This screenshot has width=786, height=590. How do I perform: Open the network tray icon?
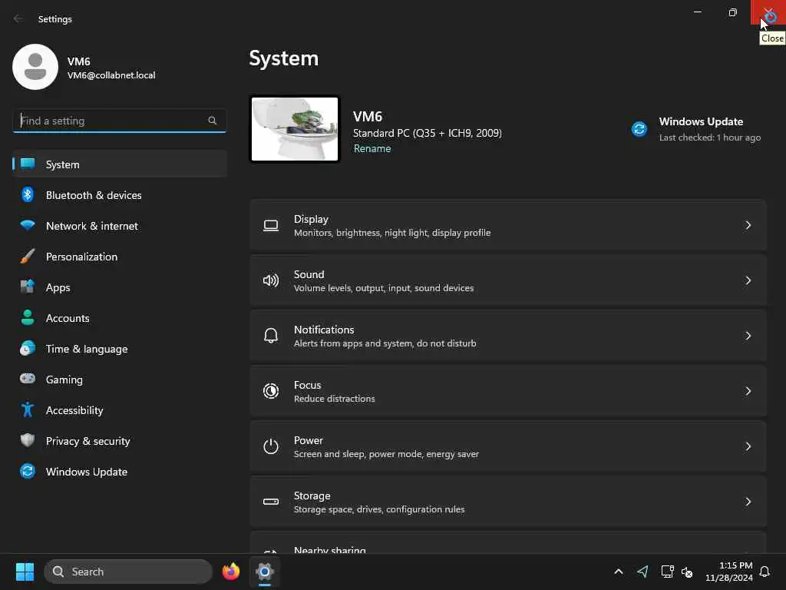(667, 572)
